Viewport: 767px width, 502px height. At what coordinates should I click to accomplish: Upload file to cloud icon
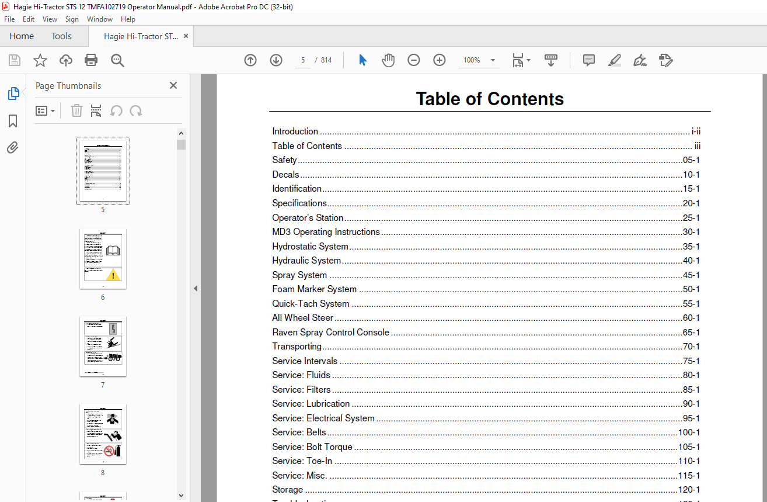66,60
